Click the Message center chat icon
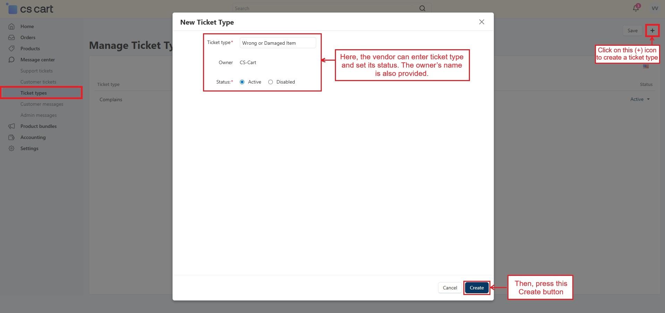The height and width of the screenshot is (313, 665). (x=11, y=60)
